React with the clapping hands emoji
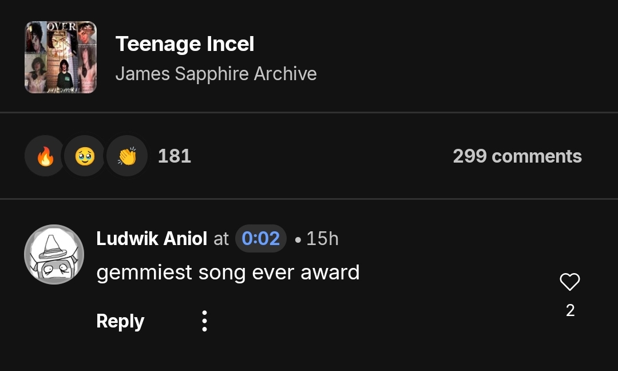Screen dimensions: 618x371 pyautogui.click(x=126, y=155)
